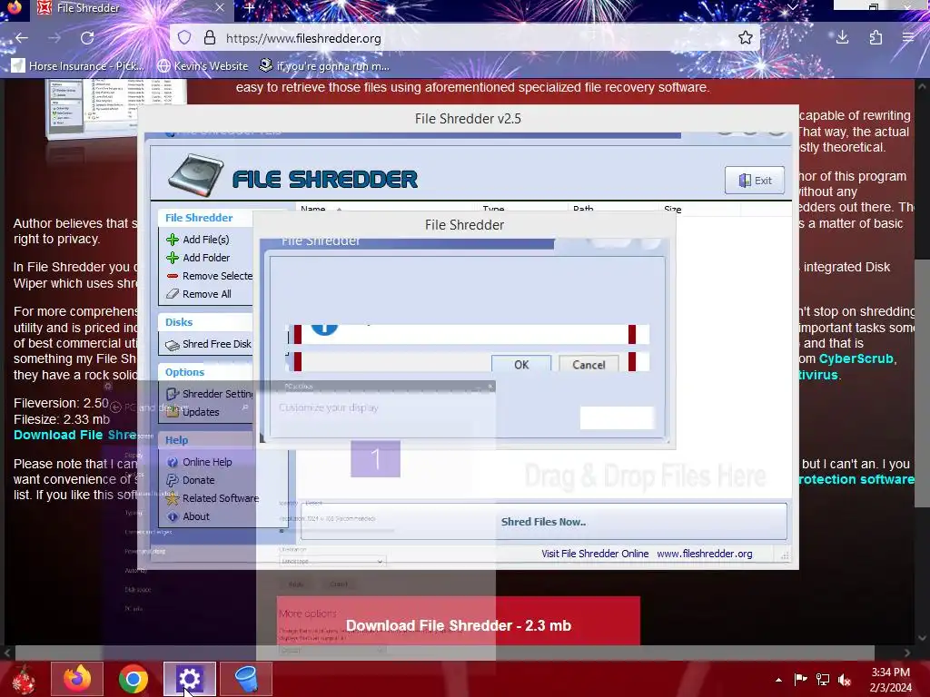Image resolution: width=930 pixels, height=697 pixels.
Task: Open About in the Help section
Action: tap(196, 516)
